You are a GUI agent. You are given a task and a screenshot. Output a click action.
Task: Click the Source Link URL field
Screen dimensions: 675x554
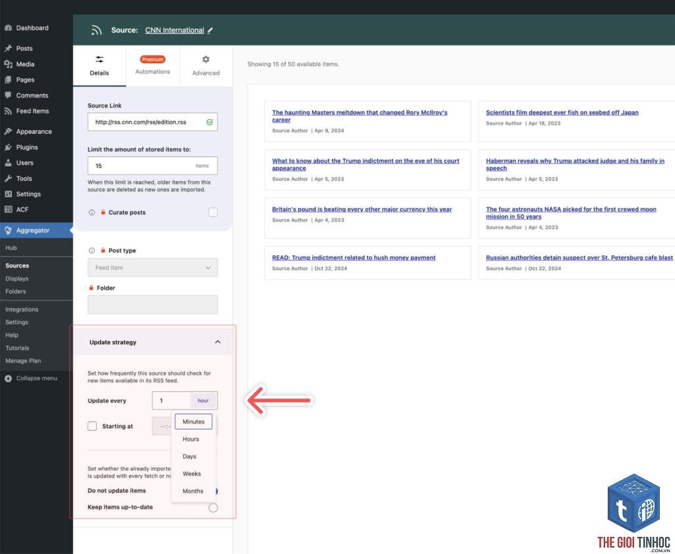152,122
